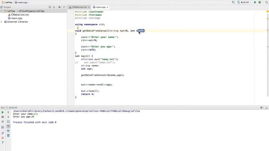This screenshot has width=269, height=151.
Task: Select the Build All tab in Run panel
Action: click(12, 108)
